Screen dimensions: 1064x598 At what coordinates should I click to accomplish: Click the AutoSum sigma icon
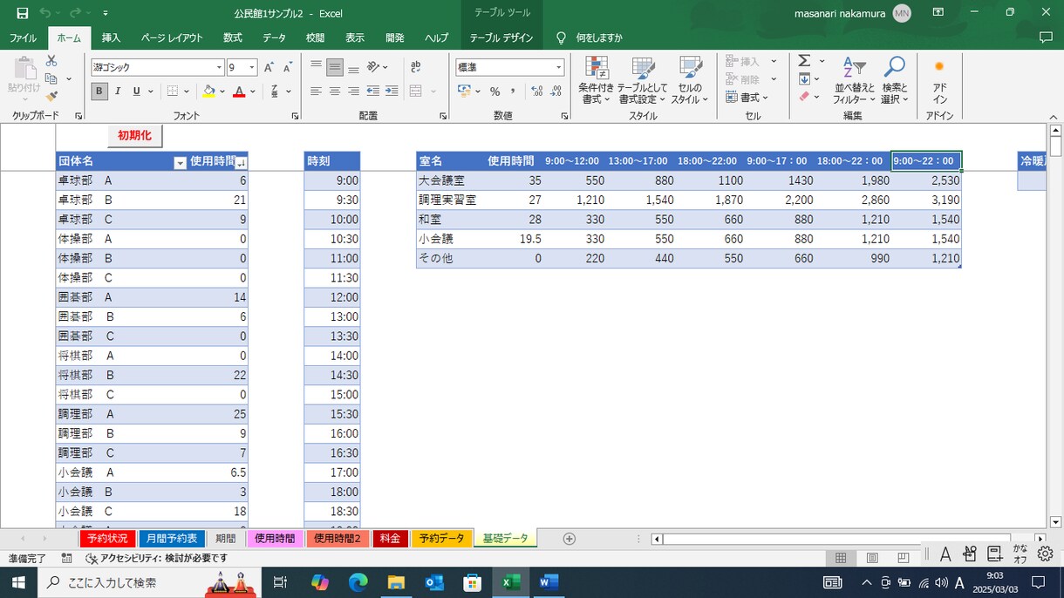[804, 61]
